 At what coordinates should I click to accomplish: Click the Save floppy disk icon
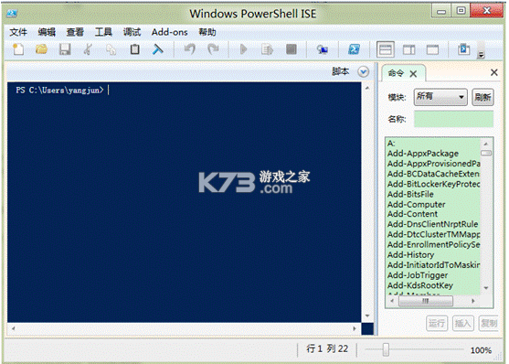click(65, 49)
